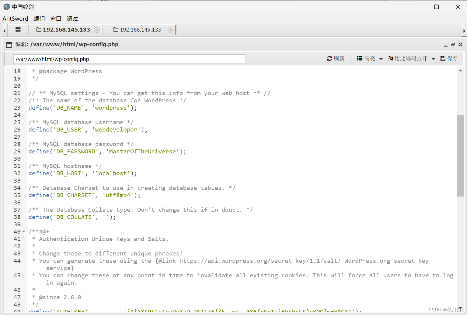Screen dimensions: 467x315
Task: Click the 保存 save disk icon
Action: point(443,58)
